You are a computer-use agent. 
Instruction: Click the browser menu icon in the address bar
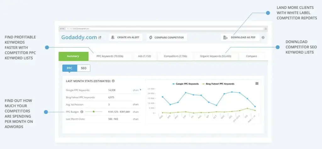(x=266, y=29)
